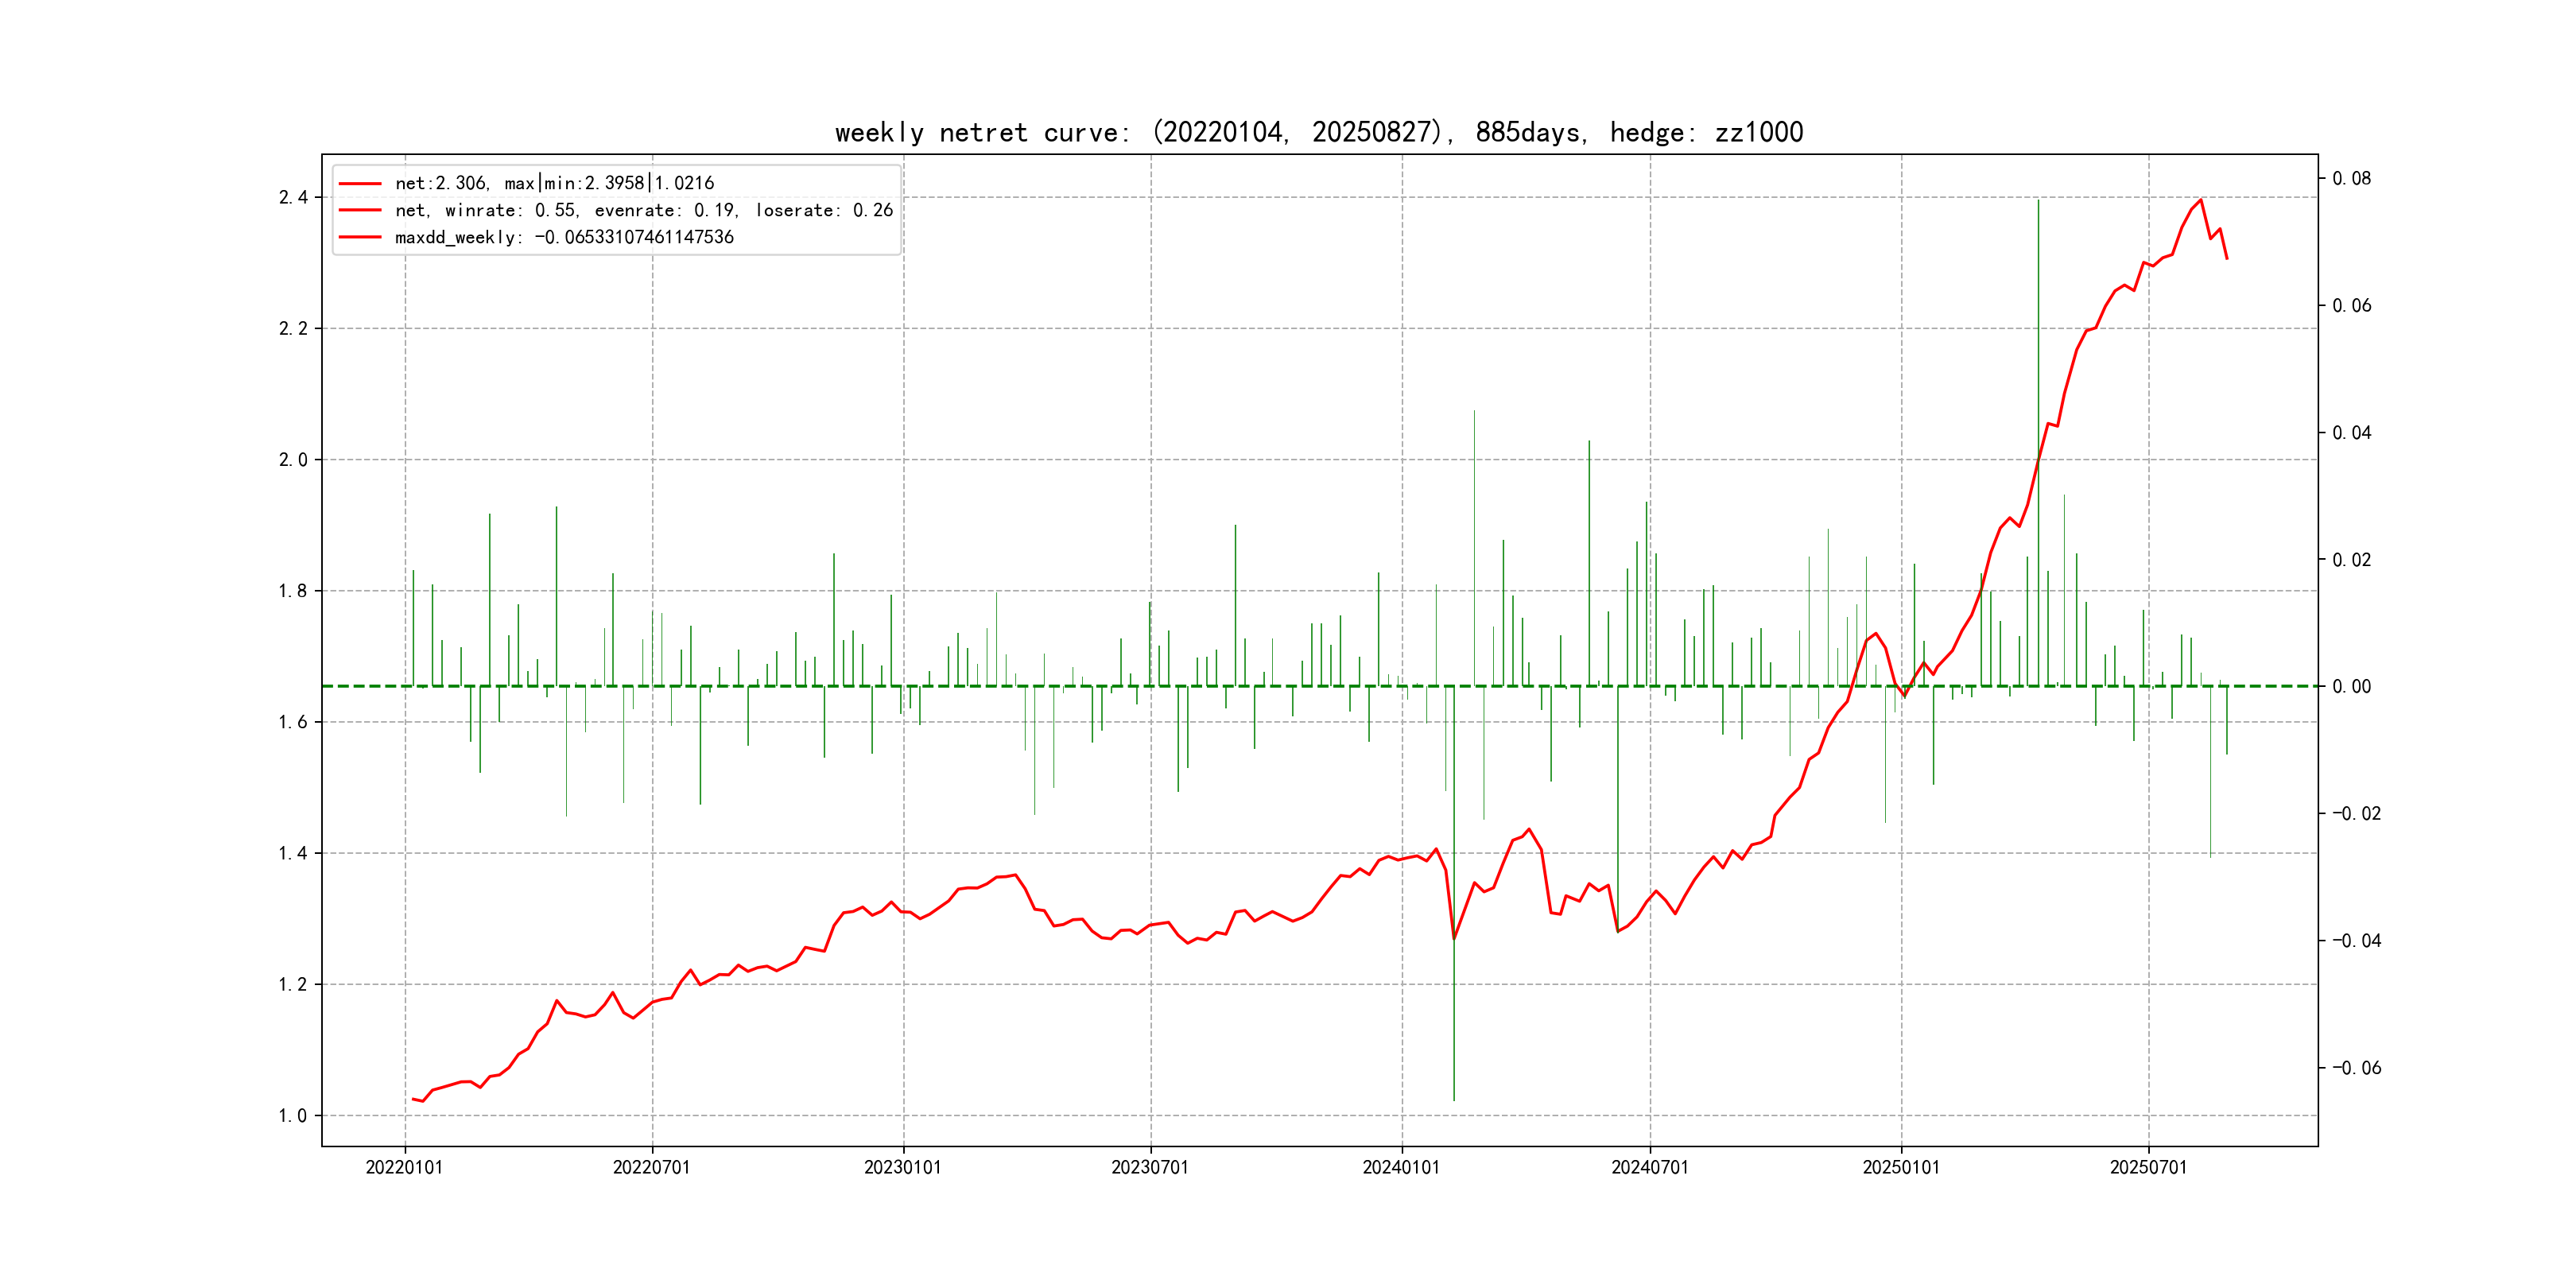2576x1288 pixels.
Task: Click the 20240701 x-axis label
Action: point(1649,1167)
